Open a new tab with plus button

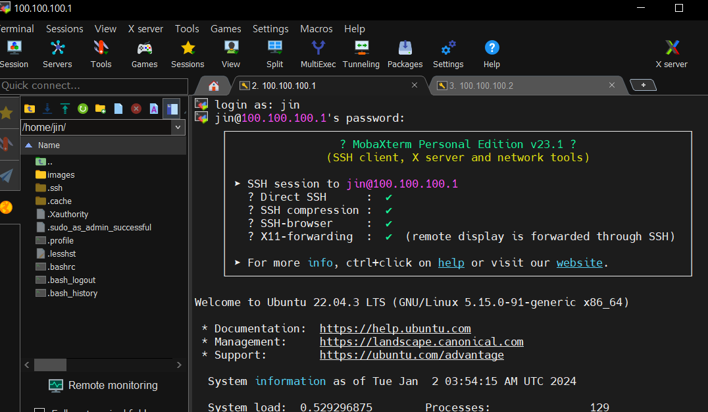click(x=643, y=85)
